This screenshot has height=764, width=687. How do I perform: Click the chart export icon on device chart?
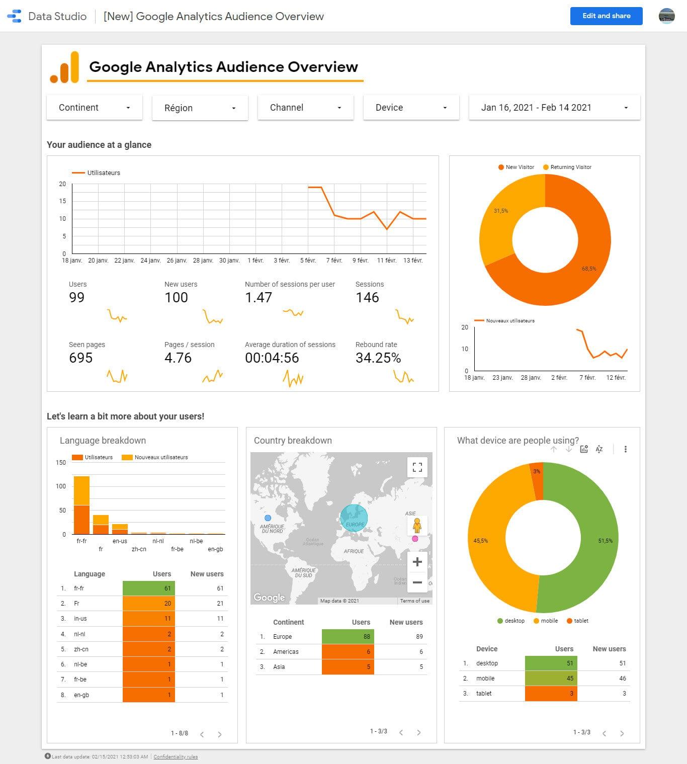coord(584,449)
